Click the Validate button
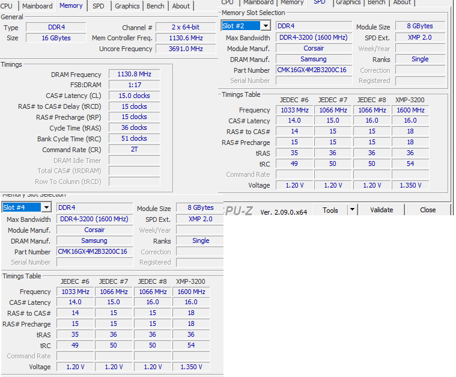 [x=382, y=210]
